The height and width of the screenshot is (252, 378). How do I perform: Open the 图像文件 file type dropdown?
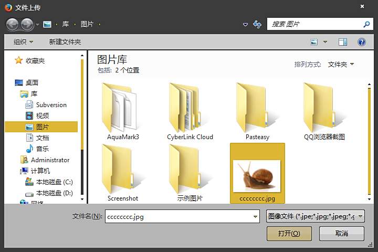click(x=316, y=216)
